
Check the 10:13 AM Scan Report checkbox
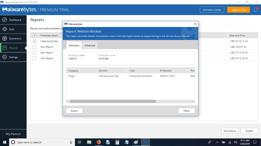tap(34, 58)
